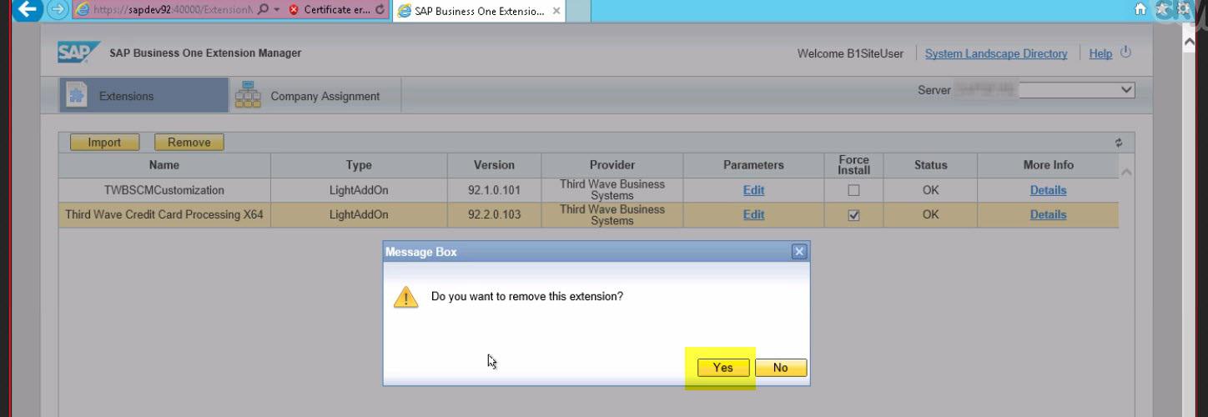Click the Version column header
This screenshot has height=417, width=1208.
494,165
